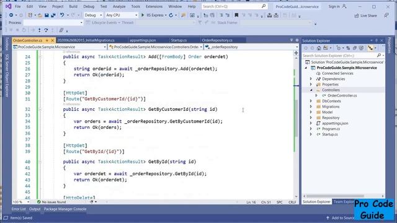Select Connected Services in Solution Explorer

pos(337,73)
